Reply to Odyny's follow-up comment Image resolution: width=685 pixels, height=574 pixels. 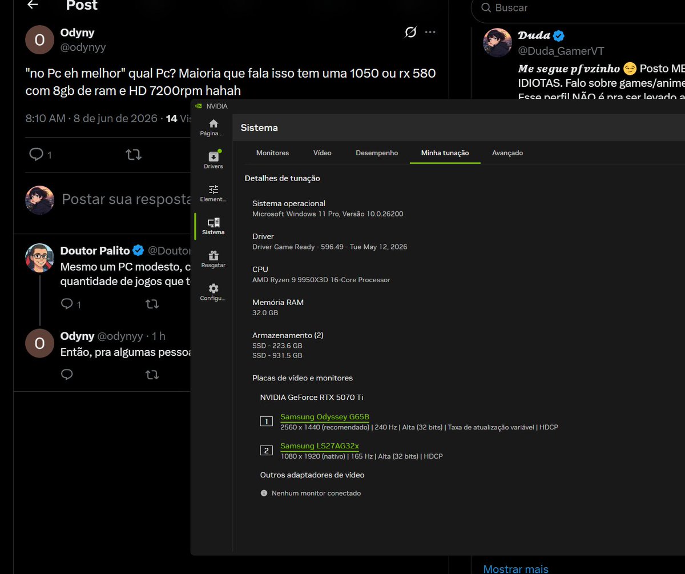pos(67,375)
